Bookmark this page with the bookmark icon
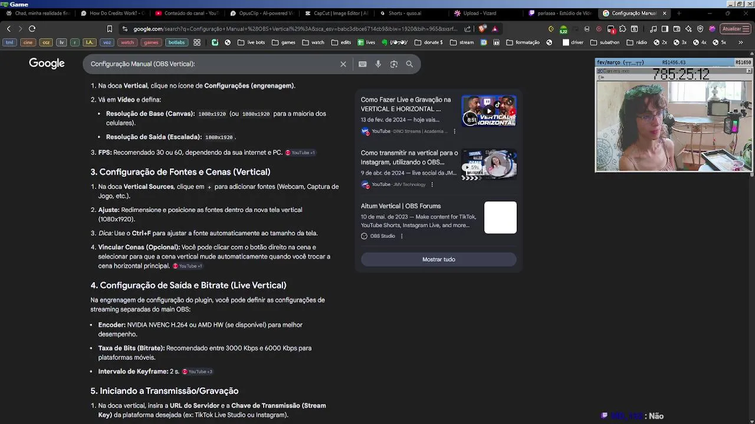Screen dimensions: 755x424 [110, 28]
